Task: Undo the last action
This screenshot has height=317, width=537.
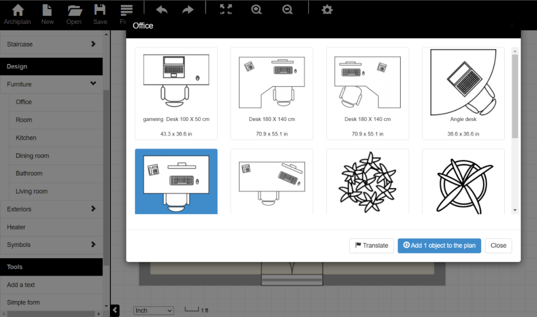Action: click(162, 9)
